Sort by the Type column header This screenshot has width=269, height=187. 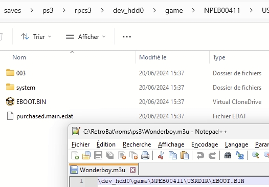pyautogui.click(x=219, y=57)
